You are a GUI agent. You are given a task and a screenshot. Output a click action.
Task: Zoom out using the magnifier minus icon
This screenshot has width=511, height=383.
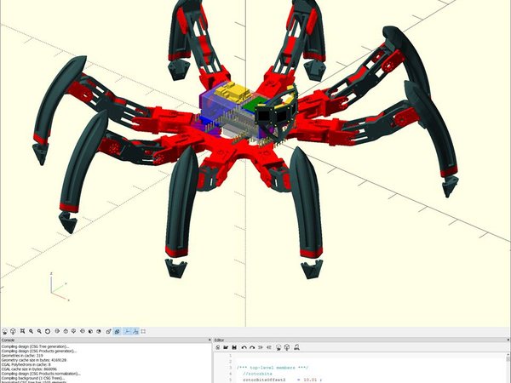coord(39,331)
